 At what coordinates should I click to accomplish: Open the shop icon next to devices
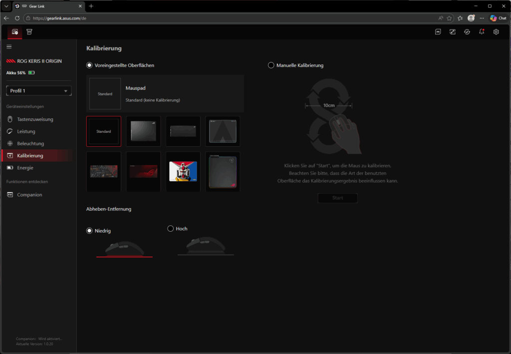click(29, 32)
